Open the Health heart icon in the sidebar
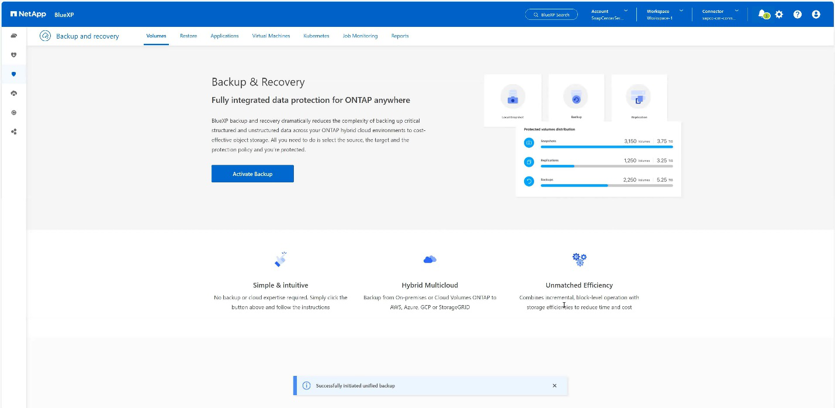The width and height of the screenshot is (835, 408). coord(14,55)
